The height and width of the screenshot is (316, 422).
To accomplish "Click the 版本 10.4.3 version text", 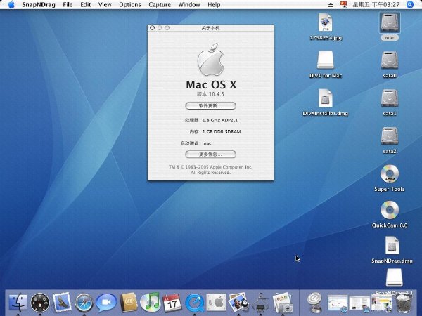I will [210, 94].
